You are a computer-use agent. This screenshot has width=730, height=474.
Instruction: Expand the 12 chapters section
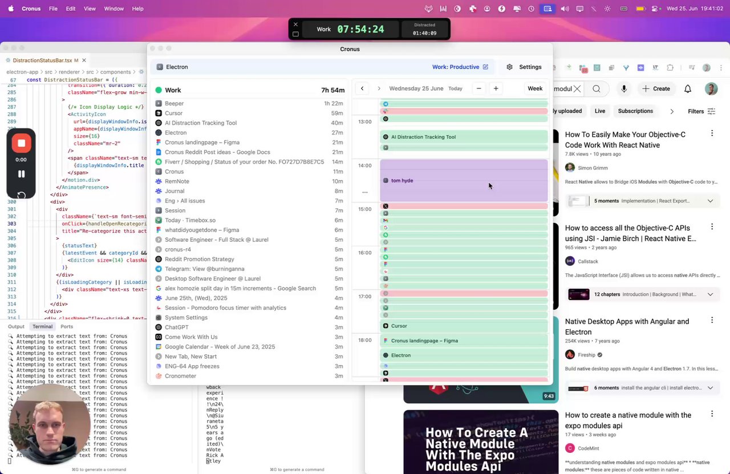click(x=710, y=294)
